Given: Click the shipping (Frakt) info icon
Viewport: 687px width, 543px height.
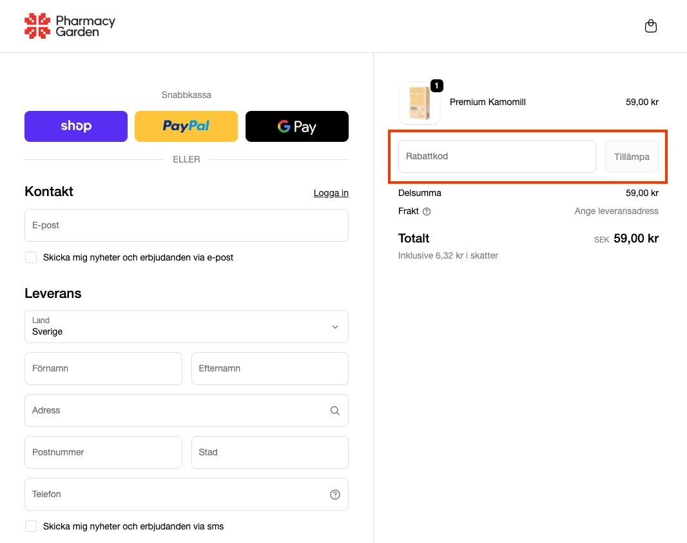Looking at the screenshot, I should 427,212.
